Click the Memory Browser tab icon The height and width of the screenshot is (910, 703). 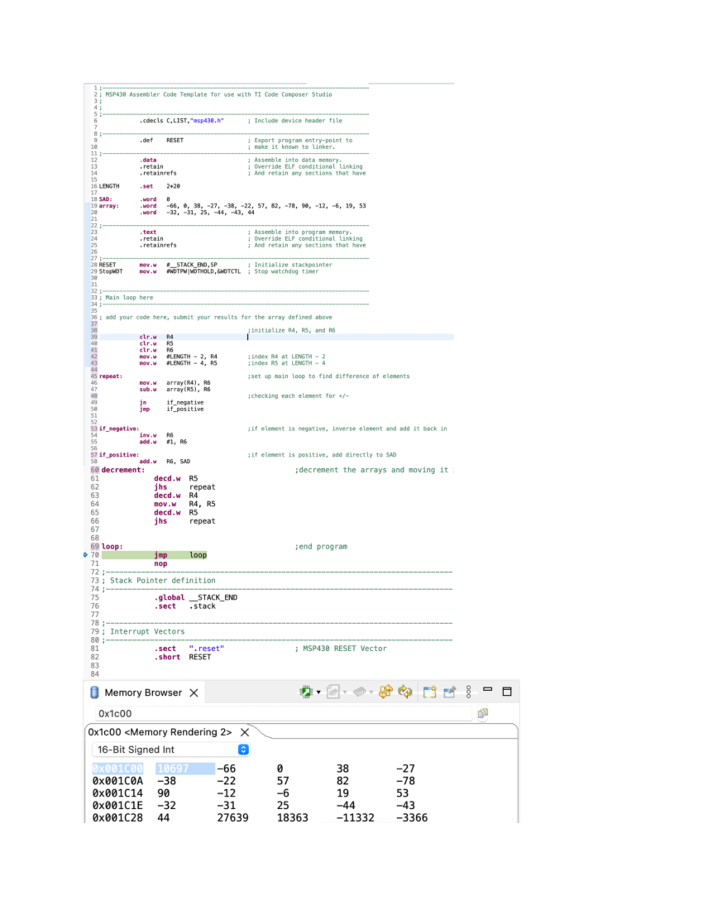(94, 692)
